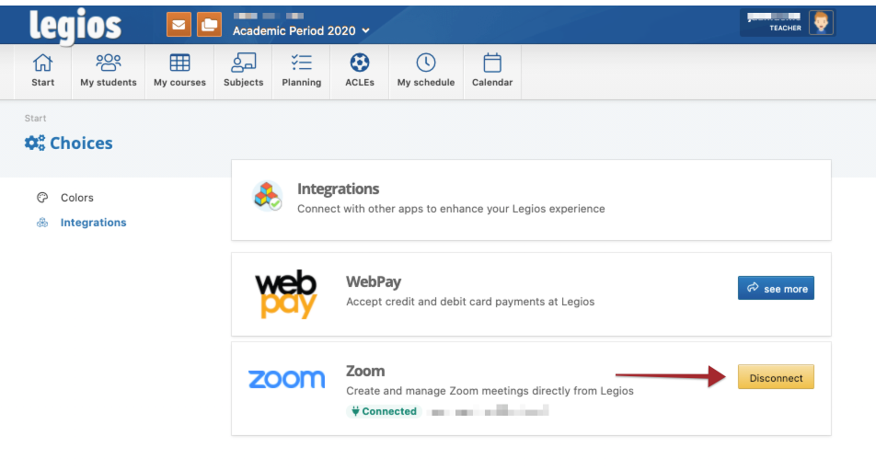Viewport: 876px width, 470px height.
Task: Click WebPay see more button
Action: click(776, 289)
